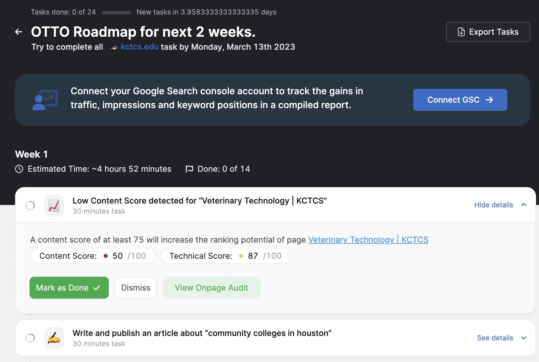Click the Search Console user chart icon
Image resolution: width=539 pixels, height=362 pixels.
click(x=45, y=100)
